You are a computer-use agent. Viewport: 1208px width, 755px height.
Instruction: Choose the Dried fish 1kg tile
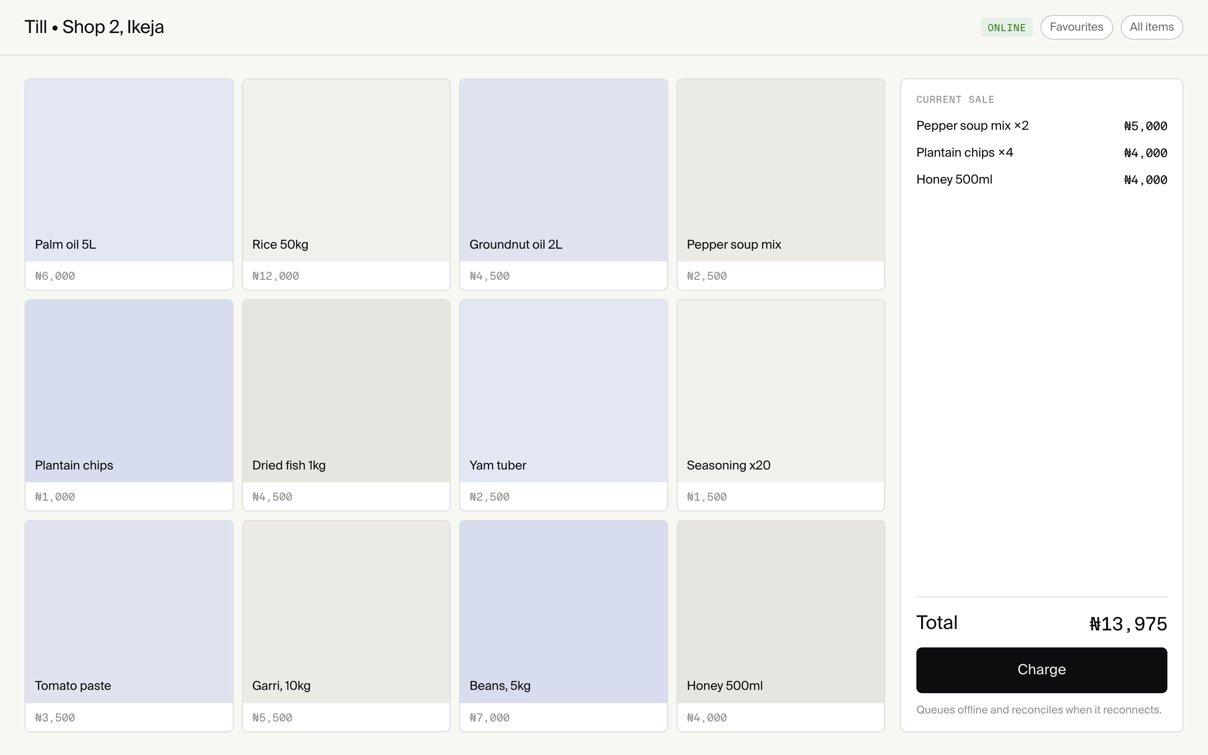point(346,405)
